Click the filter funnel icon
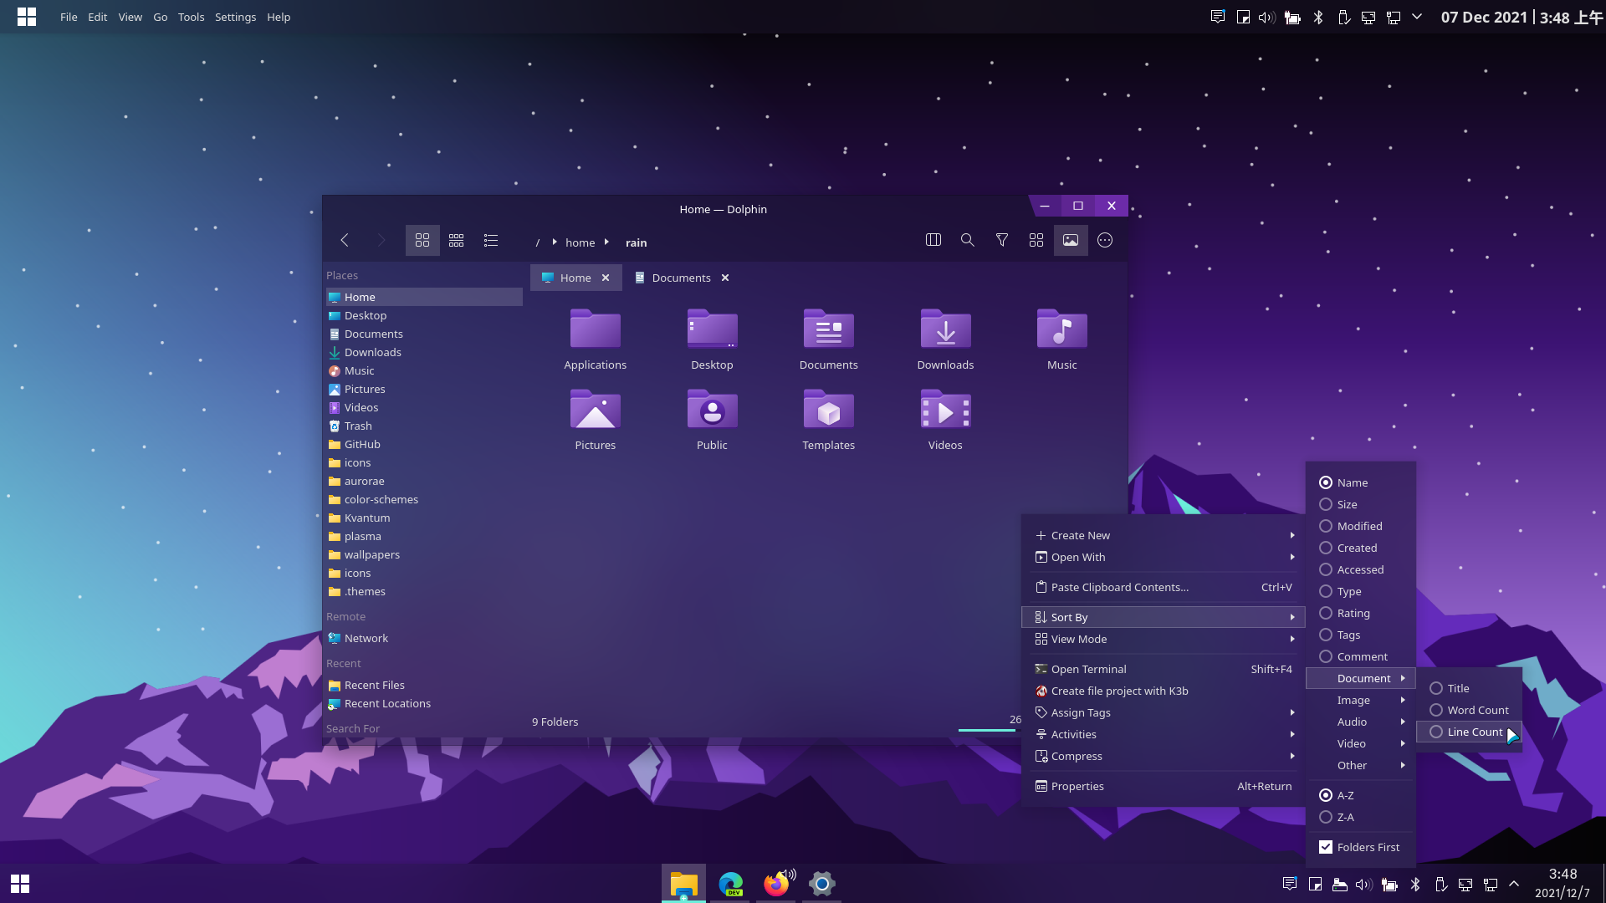 click(1002, 241)
